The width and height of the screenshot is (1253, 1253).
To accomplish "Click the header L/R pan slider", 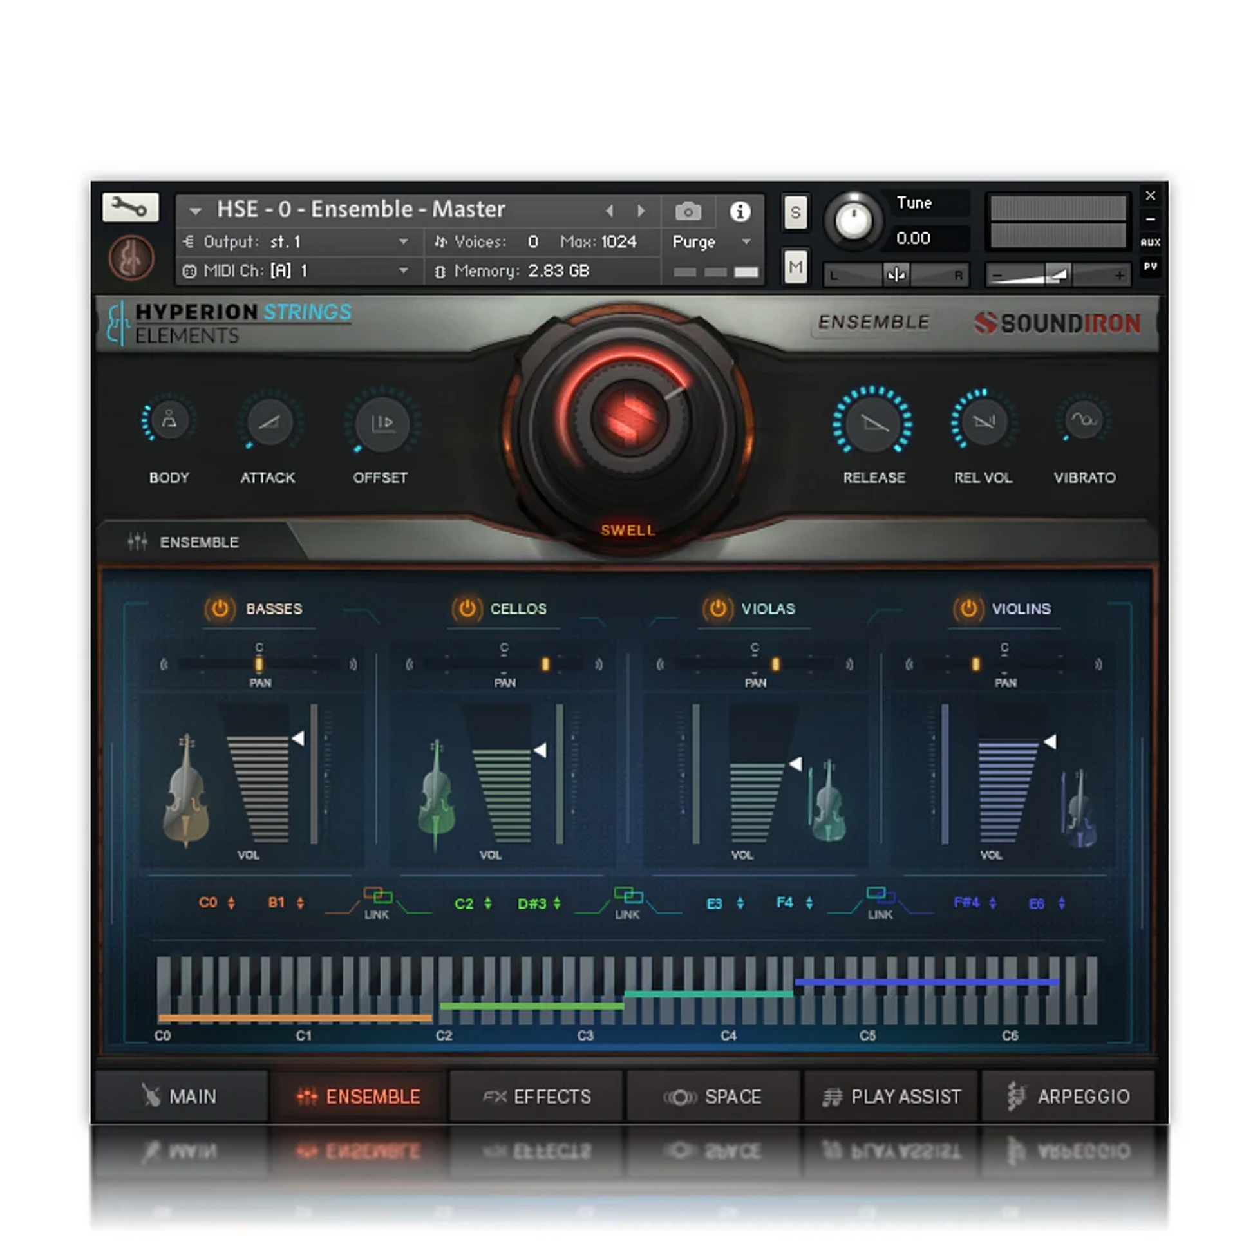I will [x=896, y=275].
